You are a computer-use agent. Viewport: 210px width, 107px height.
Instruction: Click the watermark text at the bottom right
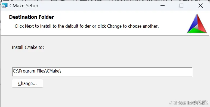(x=189, y=103)
